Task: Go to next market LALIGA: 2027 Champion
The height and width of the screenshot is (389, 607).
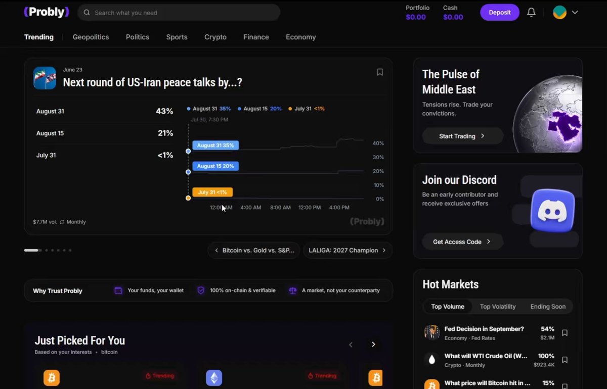Action: click(348, 250)
